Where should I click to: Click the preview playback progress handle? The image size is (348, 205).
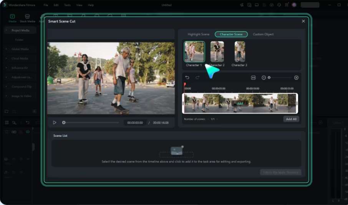pos(64,122)
